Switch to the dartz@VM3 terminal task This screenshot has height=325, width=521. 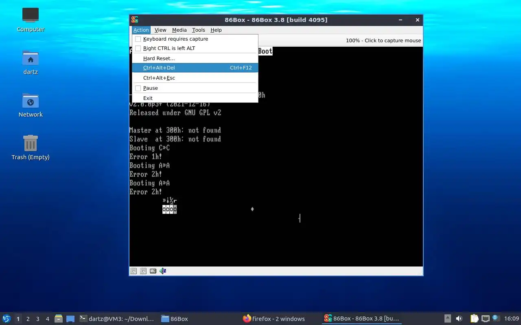pos(117,319)
